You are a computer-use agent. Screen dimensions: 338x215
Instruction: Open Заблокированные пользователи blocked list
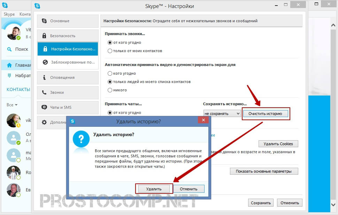(68, 62)
